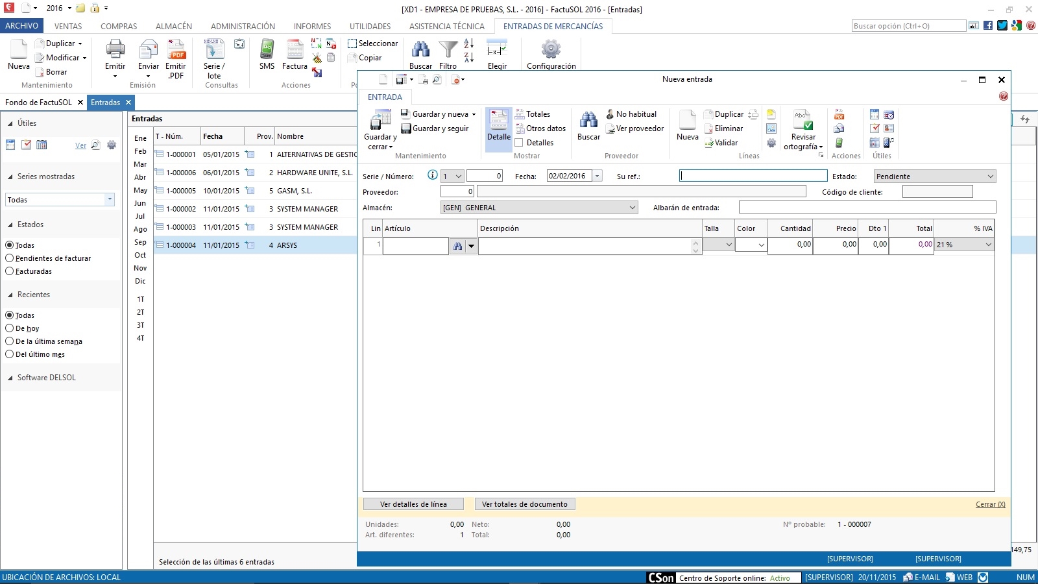Switch to Fondo de FactuSOL tab
This screenshot has width=1038, height=584.
39,103
